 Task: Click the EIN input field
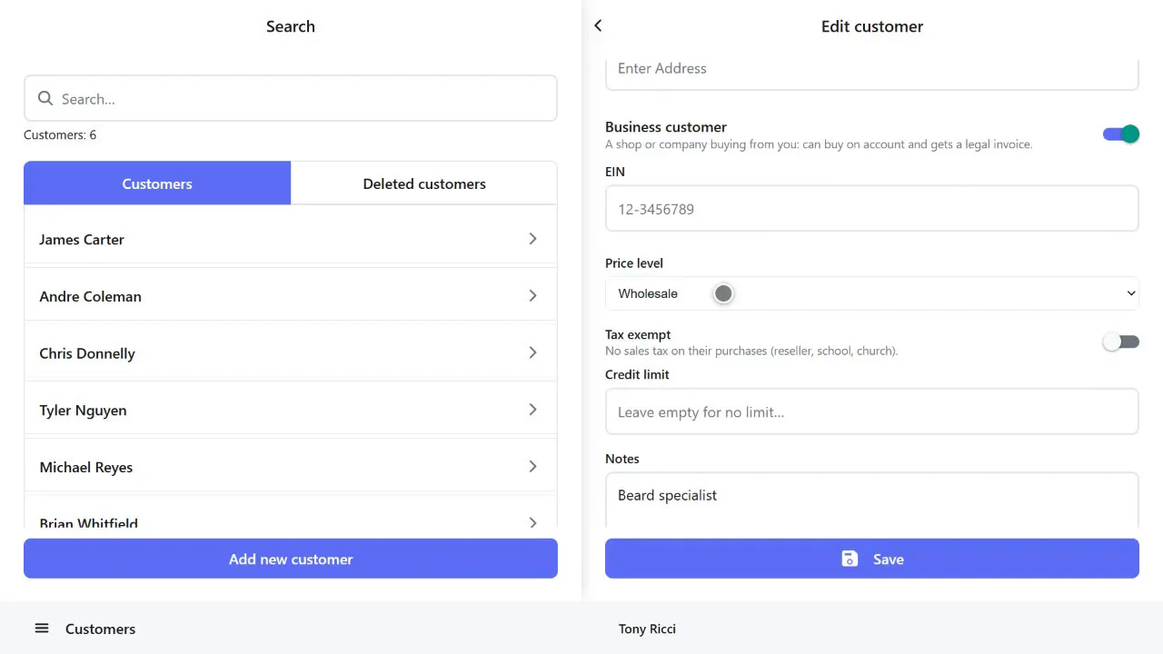[872, 209]
